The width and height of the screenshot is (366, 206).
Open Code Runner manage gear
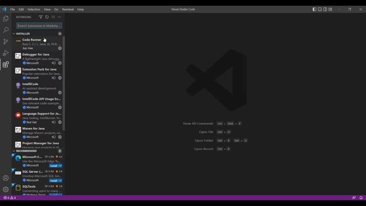point(59,48)
